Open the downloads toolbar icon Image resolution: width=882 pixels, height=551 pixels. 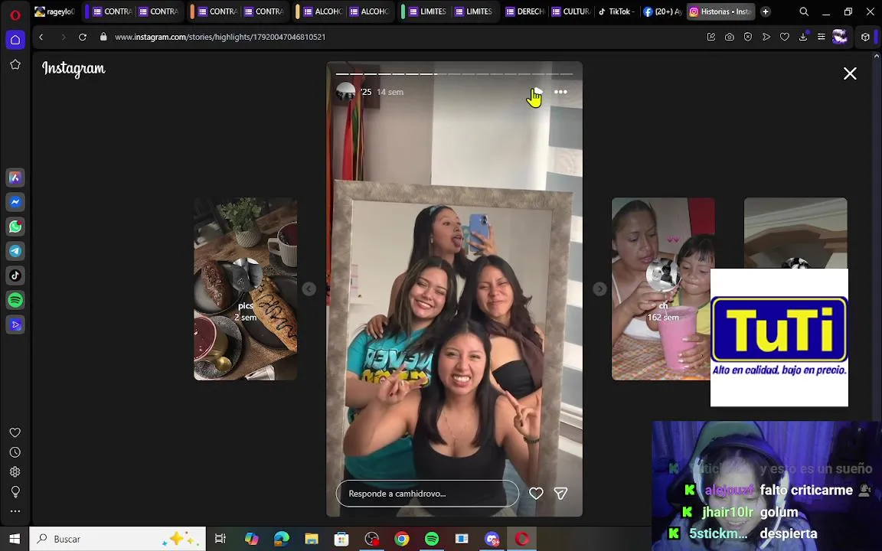point(803,37)
